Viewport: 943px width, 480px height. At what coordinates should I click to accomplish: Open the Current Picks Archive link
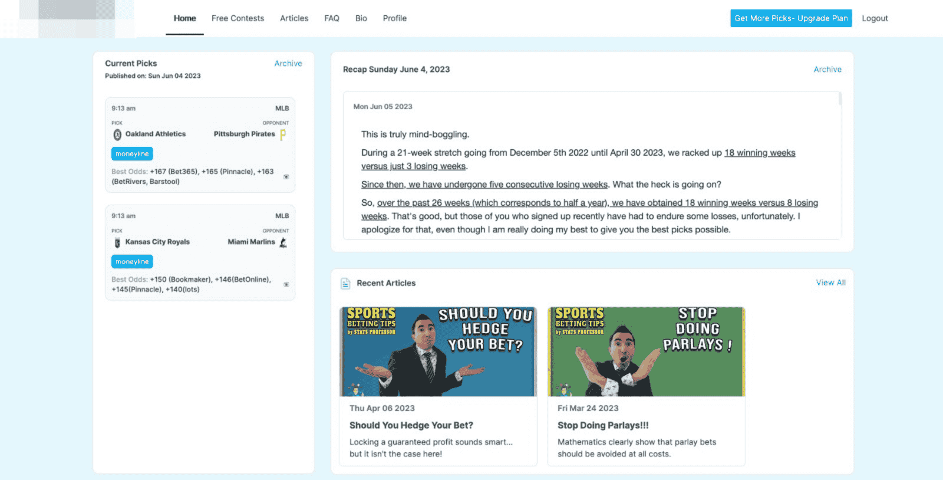(x=288, y=64)
